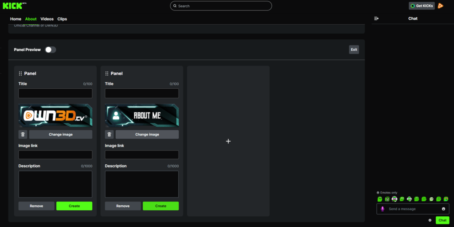Screen dimensions: 454x227
Task: Delete the OWN3D.cv panel image via trash icon
Action: 23,135
